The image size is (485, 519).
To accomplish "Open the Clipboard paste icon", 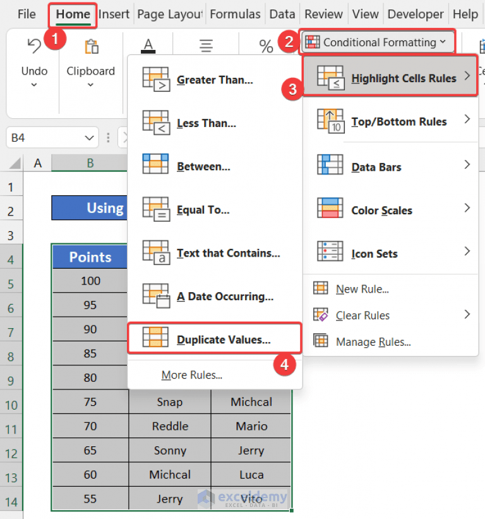I will [x=92, y=47].
